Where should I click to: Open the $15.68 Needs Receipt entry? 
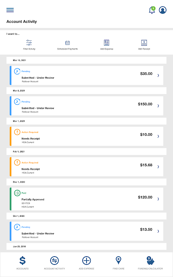click(x=86, y=167)
